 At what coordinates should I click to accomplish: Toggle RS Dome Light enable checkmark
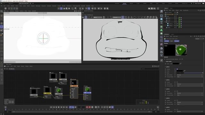point(177,14)
